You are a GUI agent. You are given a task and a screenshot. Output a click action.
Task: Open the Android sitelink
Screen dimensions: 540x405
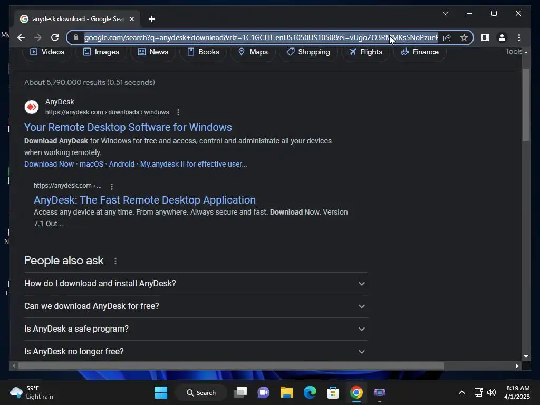tap(122, 164)
